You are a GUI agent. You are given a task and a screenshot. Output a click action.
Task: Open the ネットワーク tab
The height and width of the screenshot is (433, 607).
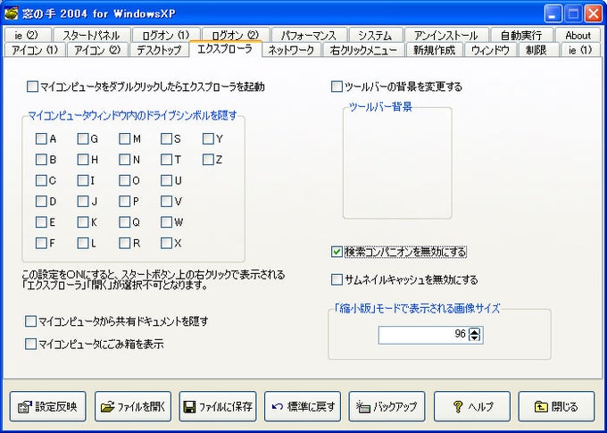click(291, 50)
